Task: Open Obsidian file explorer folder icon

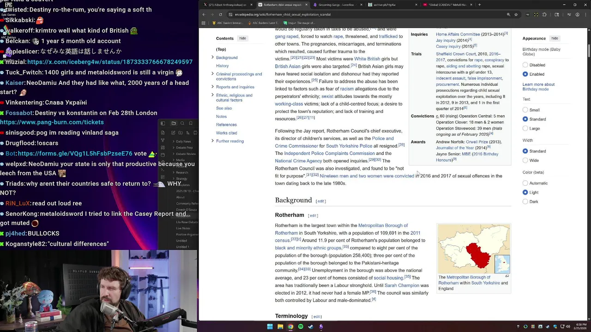Action: (x=174, y=123)
